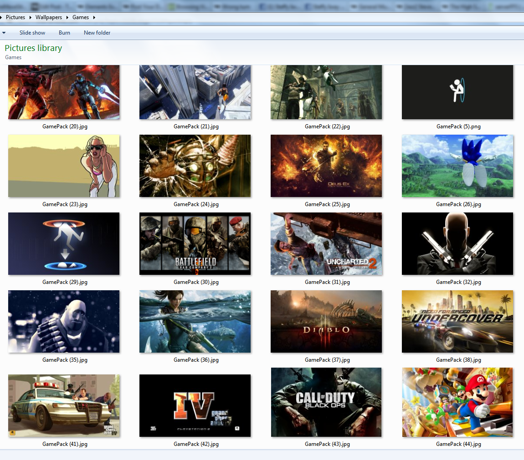This screenshot has height=460, width=524.
Task: Click the Pictures library heading
Action: tap(33, 48)
